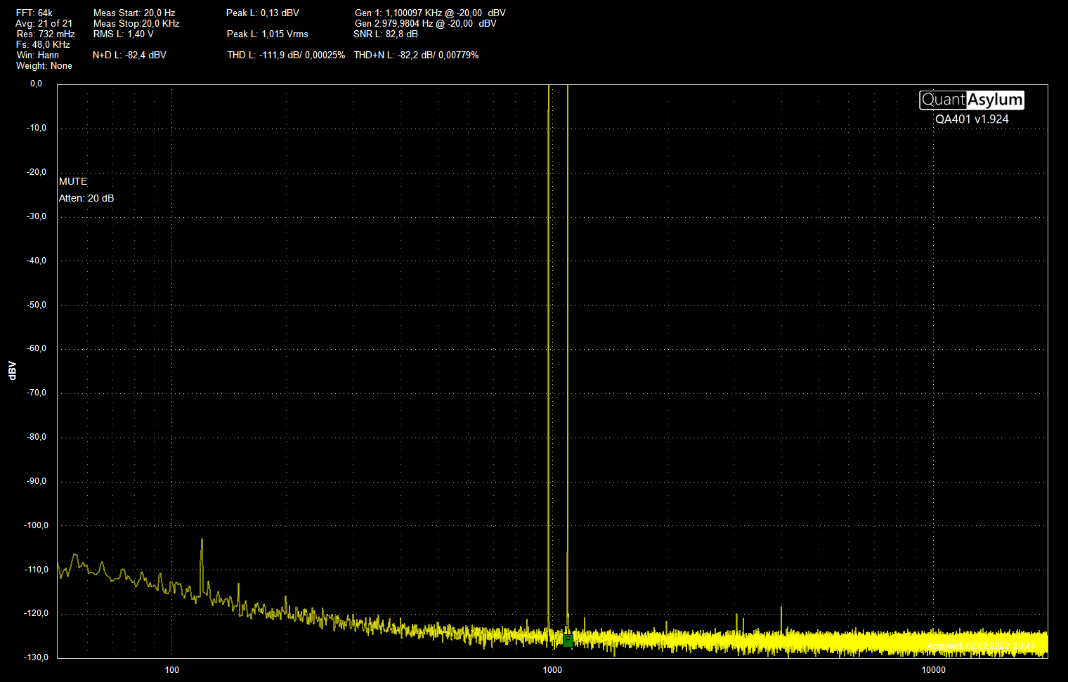Click the 'QA401 v1.924' version text
The width and height of the screenshot is (1068, 682).
pos(972,119)
